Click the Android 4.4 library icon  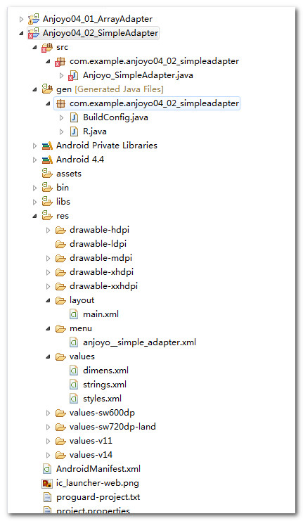click(47, 160)
